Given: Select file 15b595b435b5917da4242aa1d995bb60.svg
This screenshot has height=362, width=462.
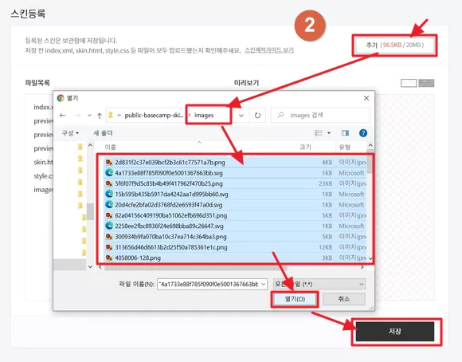Looking at the screenshot, I should 235,194.
